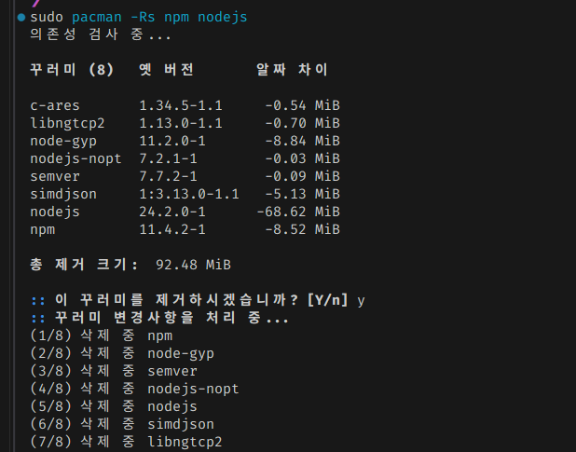Click '-0.09 MiB' size value
This screenshot has width=576, height=452.
(x=302, y=176)
